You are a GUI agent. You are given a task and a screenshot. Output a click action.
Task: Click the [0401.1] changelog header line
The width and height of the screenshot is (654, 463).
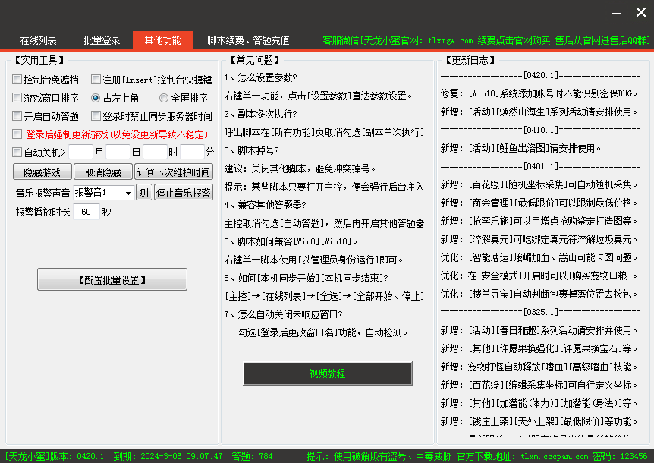pyautogui.click(x=540, y=166)
